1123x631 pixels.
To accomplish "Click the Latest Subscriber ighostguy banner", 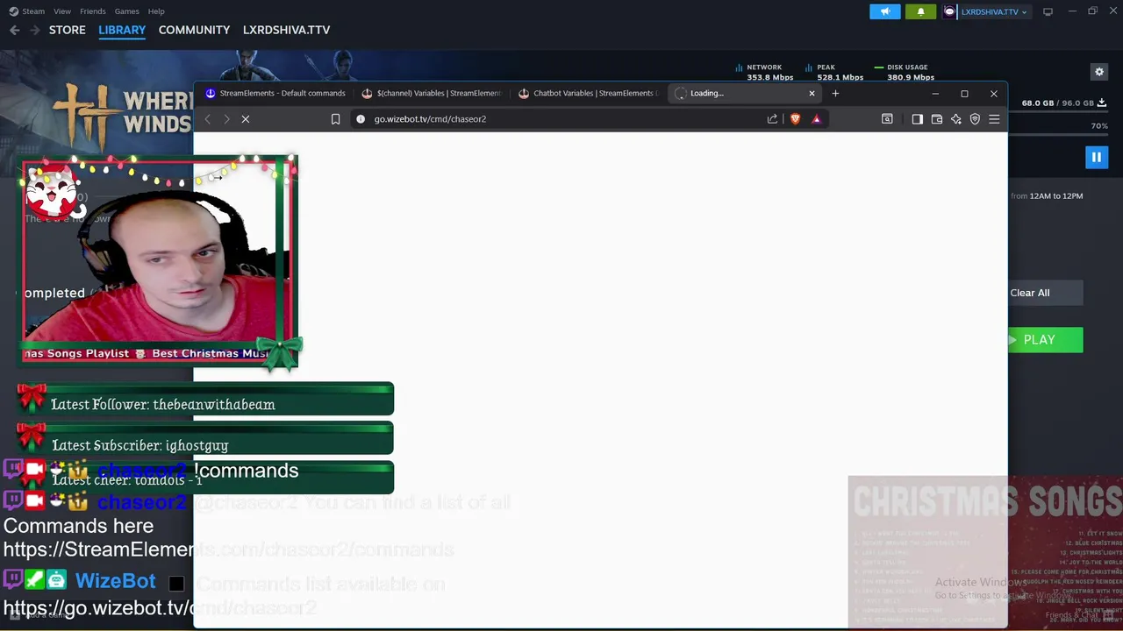I will tap(205, 440).
